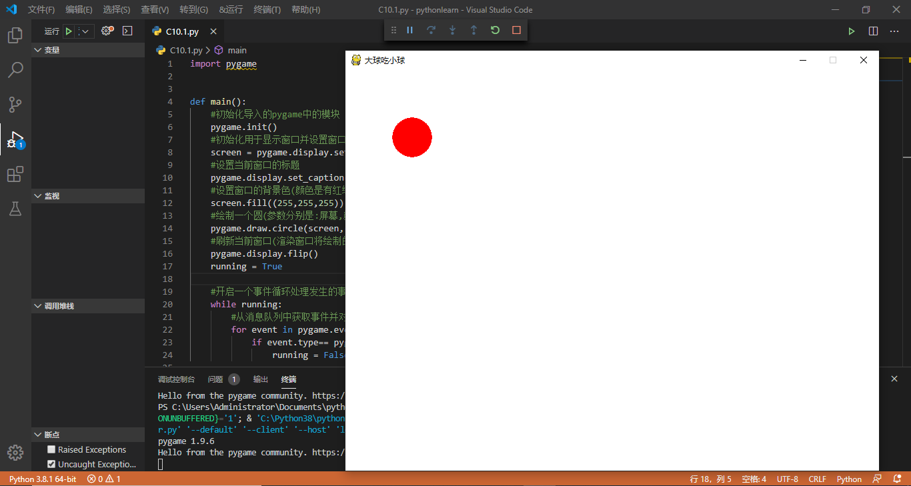Enable the Raised Exceptions breakpoint
Image resolution: width=911 pixels, height=486 pixels.
(x=51, y=449)
